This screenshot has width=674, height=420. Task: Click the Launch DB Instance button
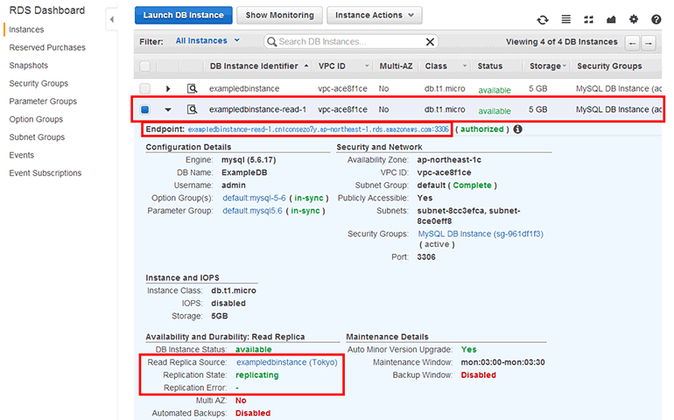(x=184, y=15)
